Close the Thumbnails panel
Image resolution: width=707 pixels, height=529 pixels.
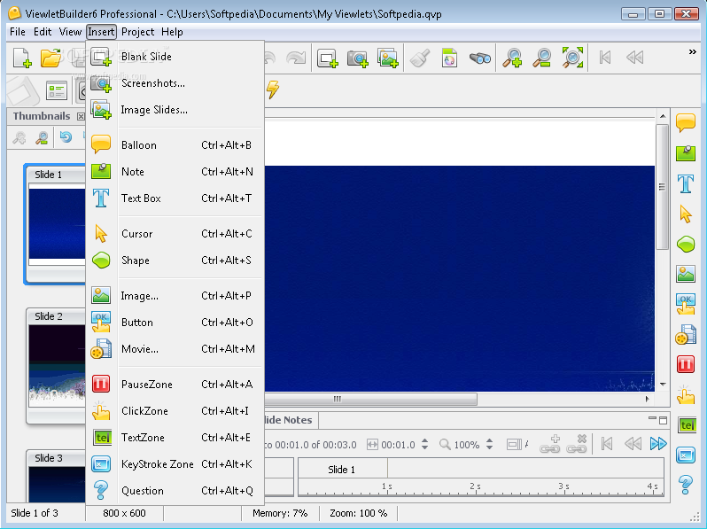(x=81, y=116)
